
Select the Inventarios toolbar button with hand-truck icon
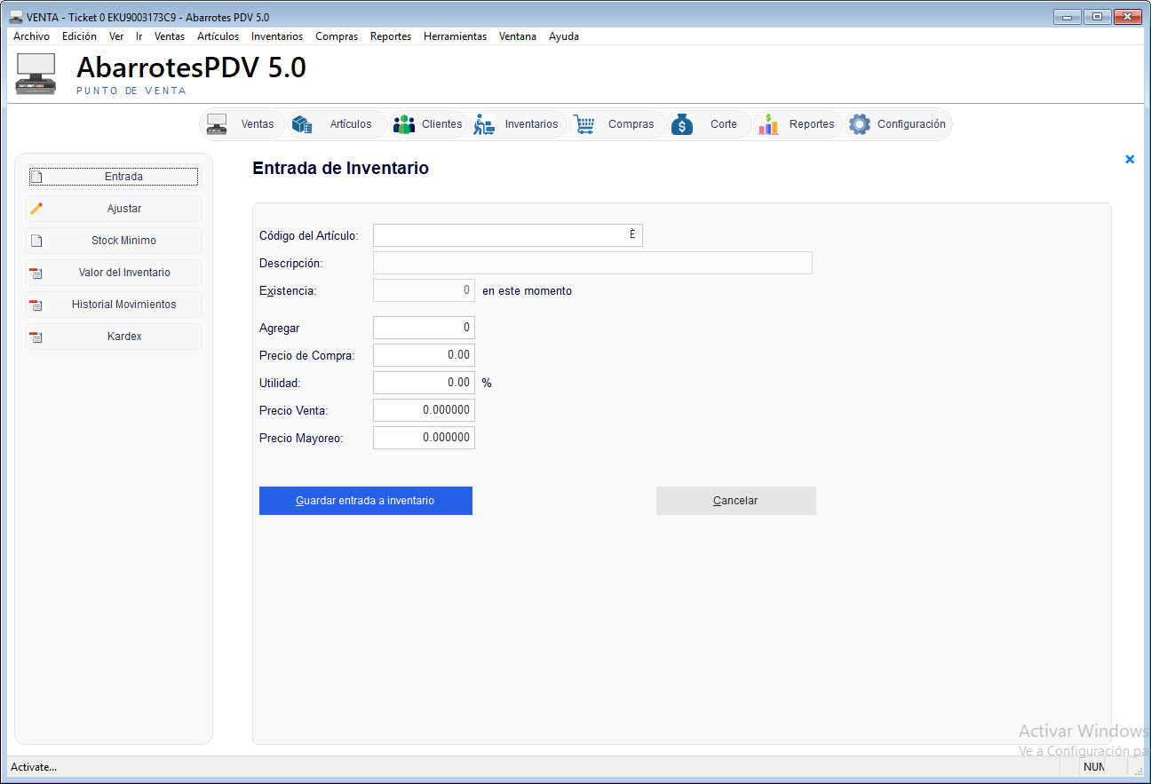[518, 124]
